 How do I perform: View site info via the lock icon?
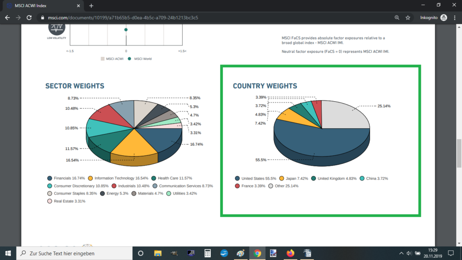42,18
